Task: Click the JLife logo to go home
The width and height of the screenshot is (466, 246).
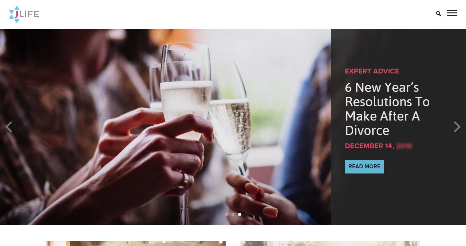Action: pos(24,14)
